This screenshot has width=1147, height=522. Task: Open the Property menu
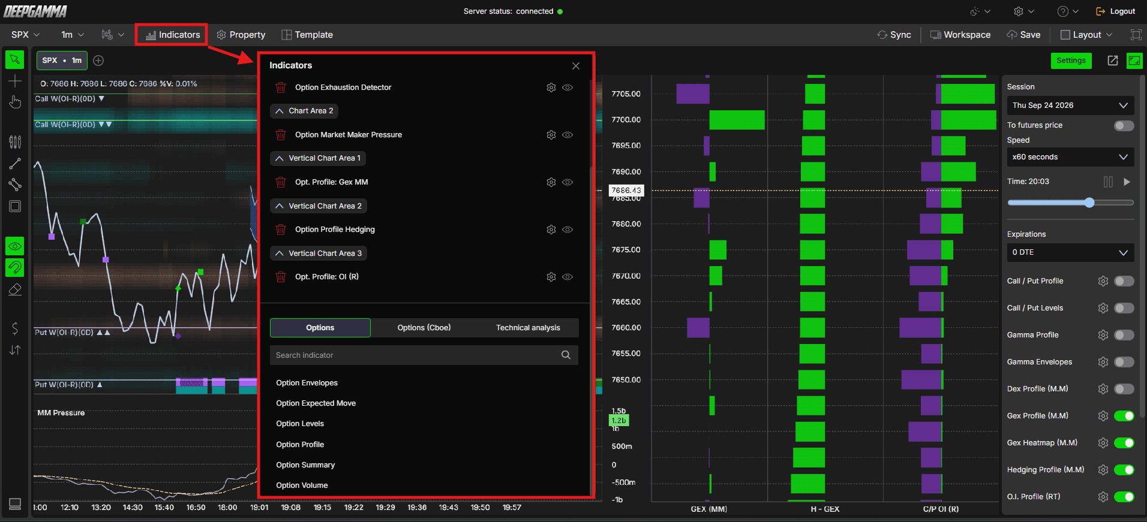tap(241, 35)
